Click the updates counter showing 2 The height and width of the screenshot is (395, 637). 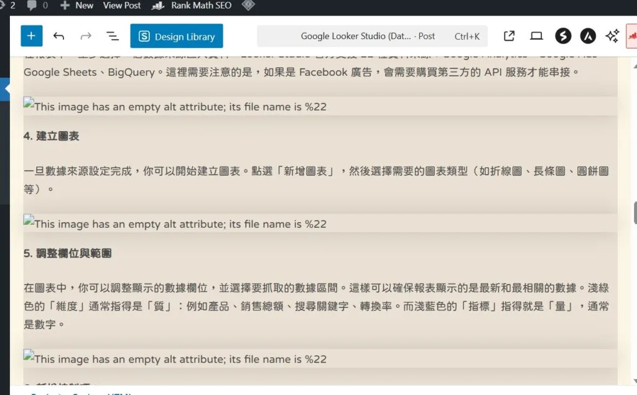pos(9,6)
